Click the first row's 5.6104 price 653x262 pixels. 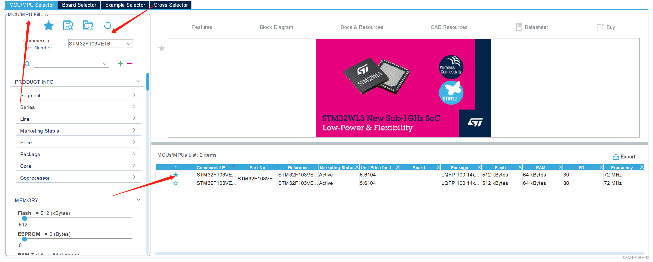tap(368, 175)
